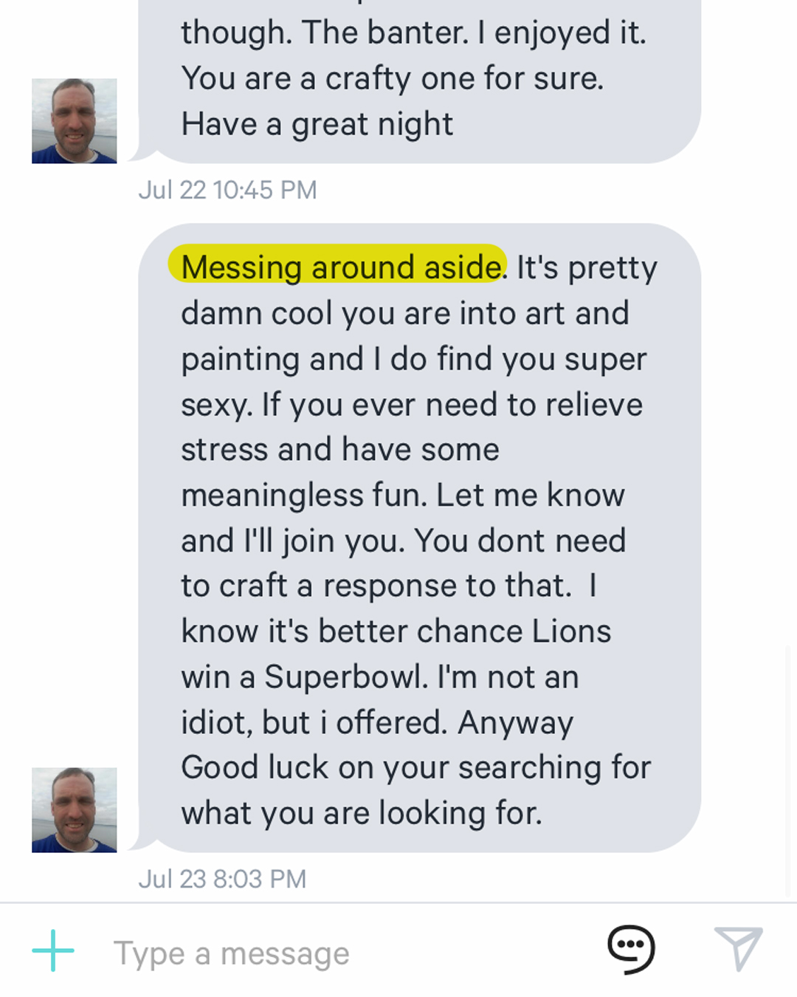Tap the 'idiot, but i offered. Anyway' line

point(377,722)
